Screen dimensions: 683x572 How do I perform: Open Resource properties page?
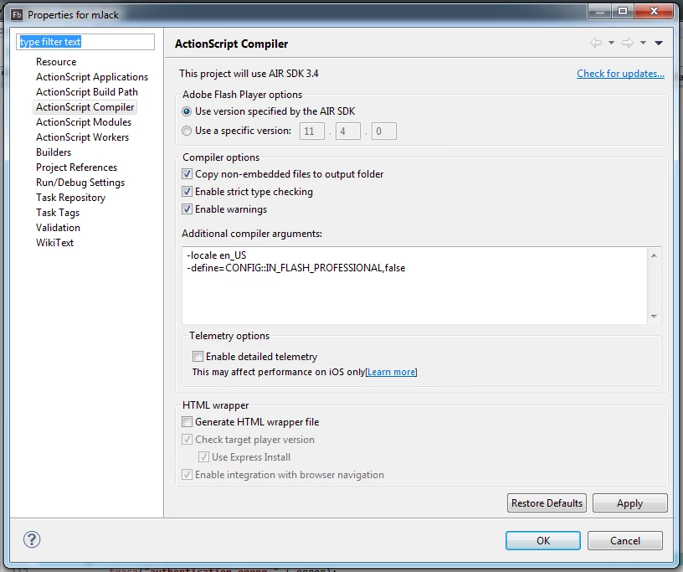[56, 62]
